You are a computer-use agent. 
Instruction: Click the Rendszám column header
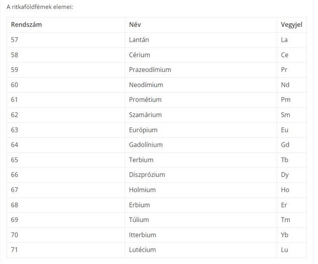point(26,25)
